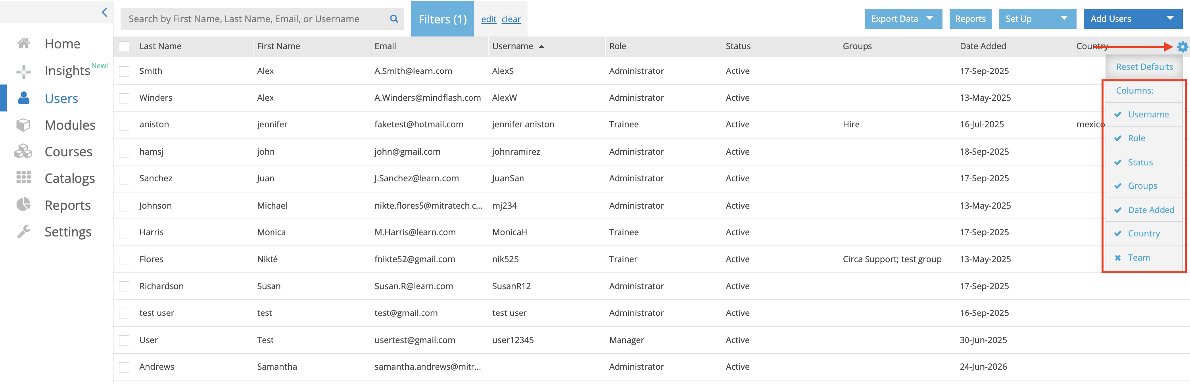The image size is (1190, 384).
Task: Open Reports via the pie chart icon
Action: click(23, 204)
